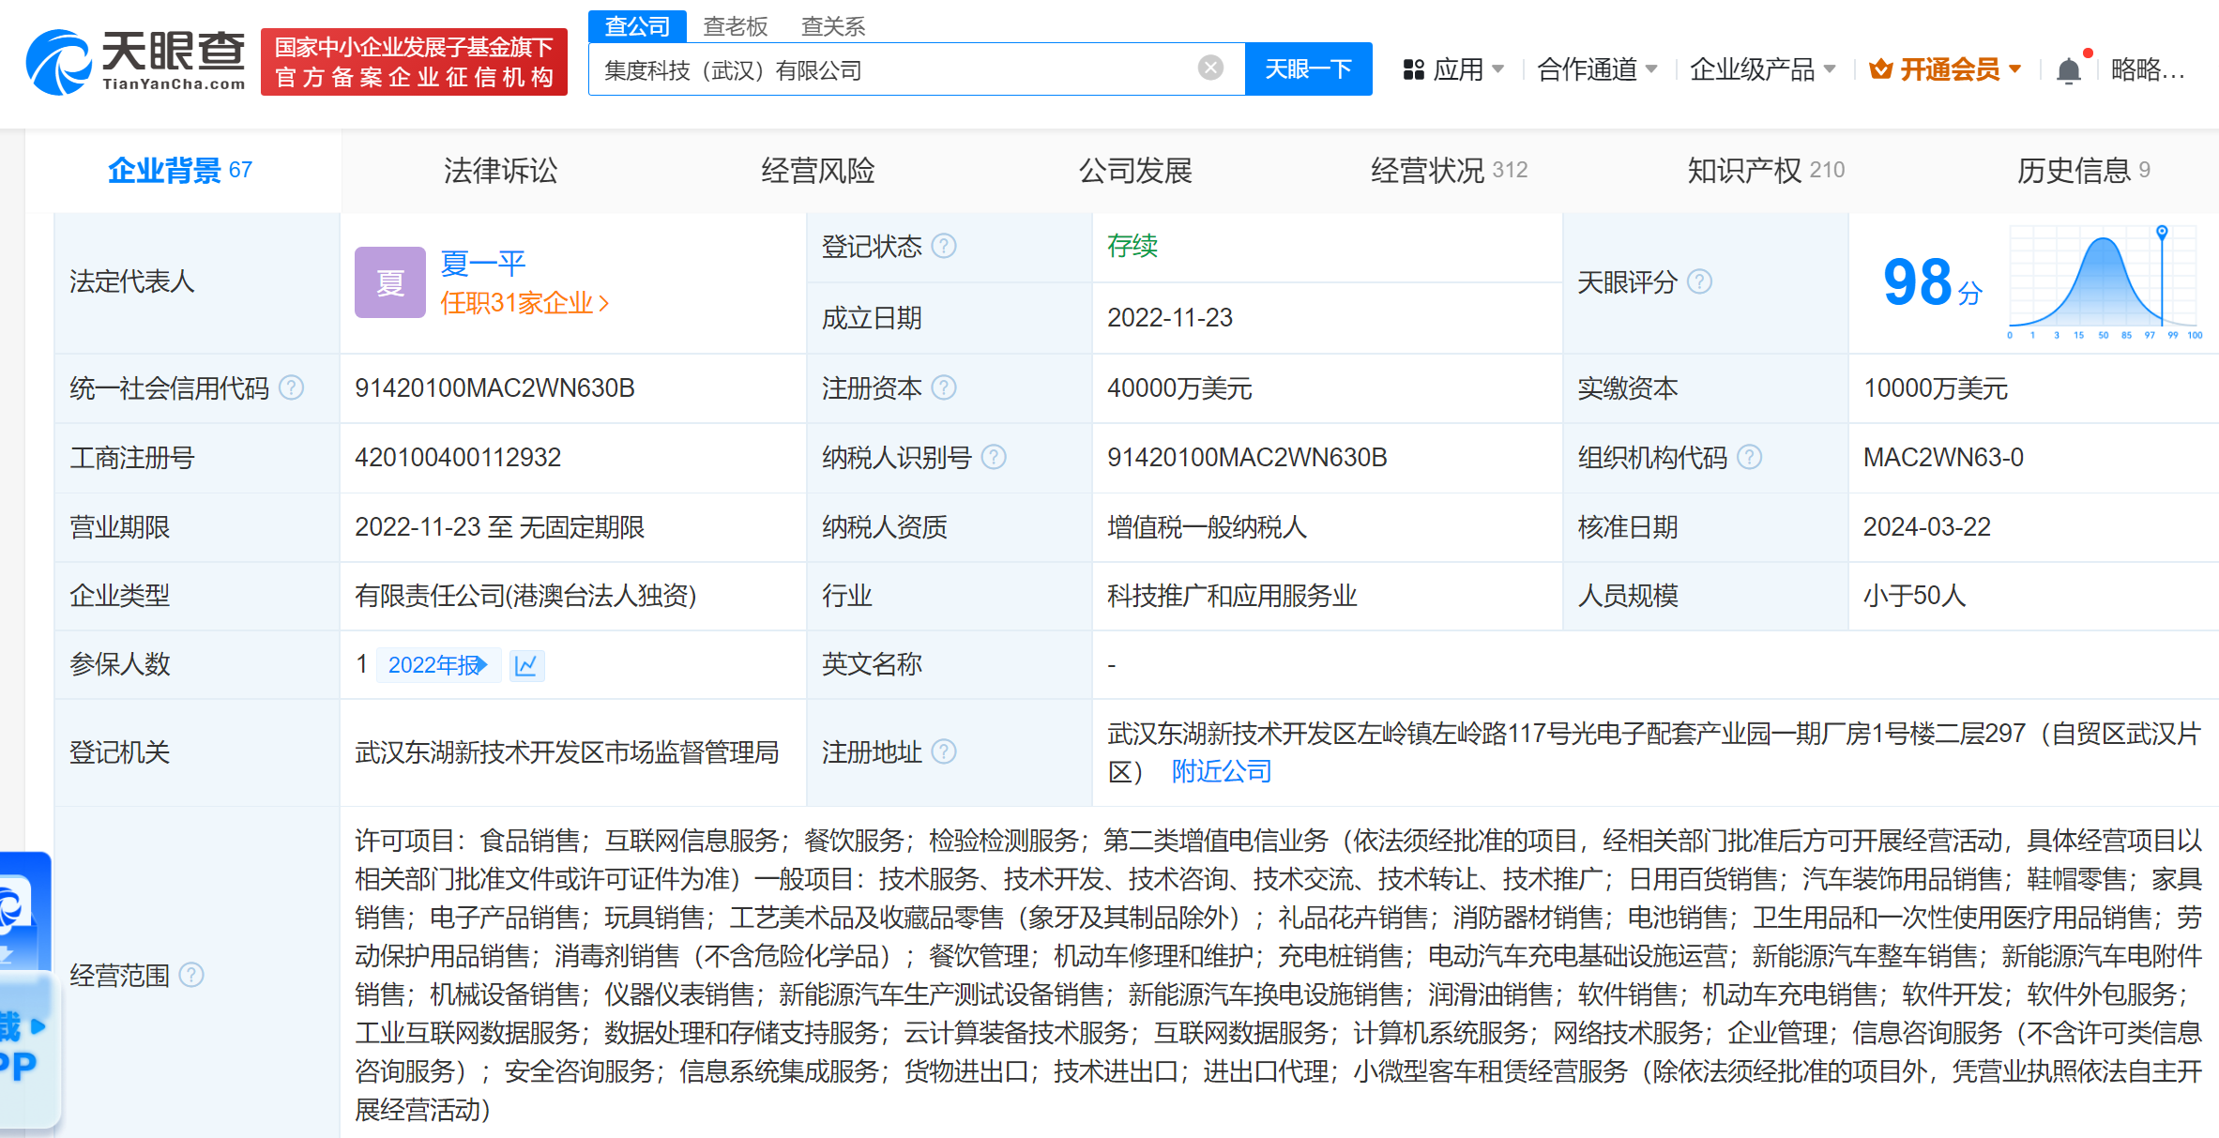Open the 知识产权 tab
This screenshot has height=1138, width=2219.
click(1765, 170)
